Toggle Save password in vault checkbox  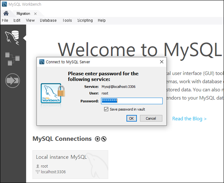tap(106, 109)
